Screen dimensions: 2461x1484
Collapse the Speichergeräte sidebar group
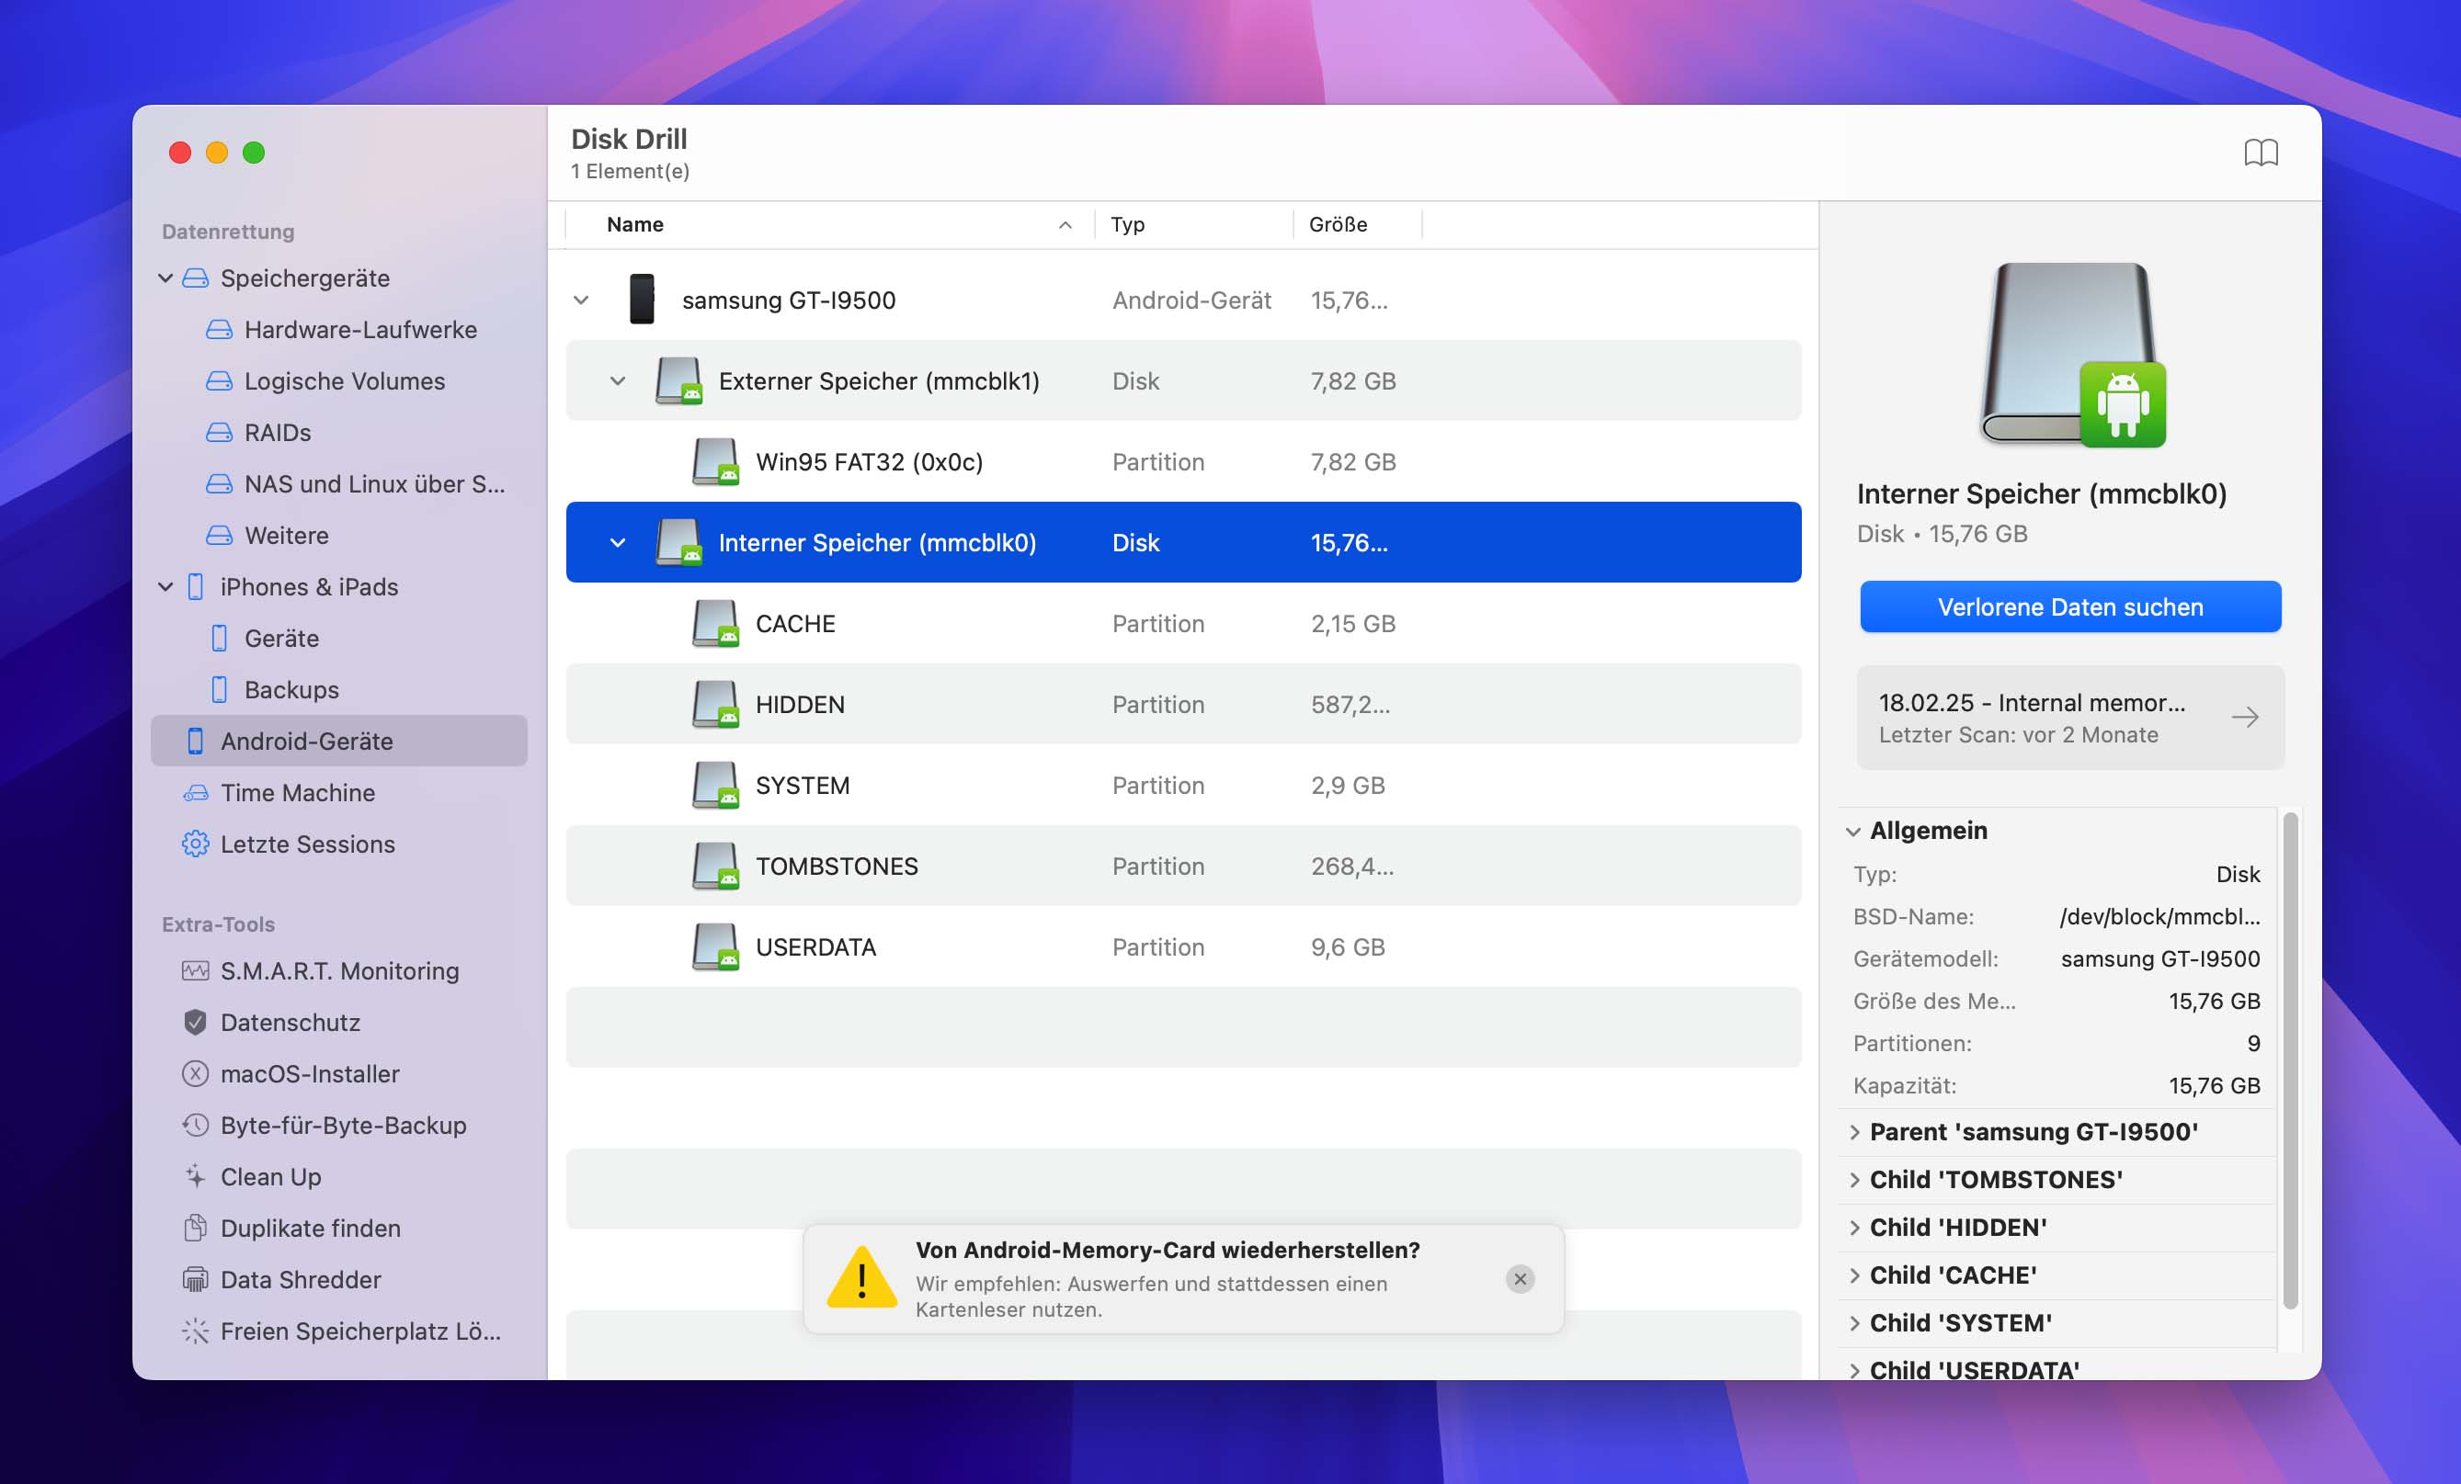165,278
